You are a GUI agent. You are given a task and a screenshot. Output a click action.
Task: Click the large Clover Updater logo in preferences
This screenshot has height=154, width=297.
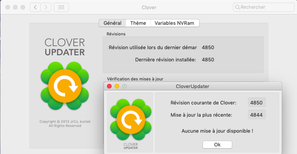pyautogui.click(x=65, y=86)
